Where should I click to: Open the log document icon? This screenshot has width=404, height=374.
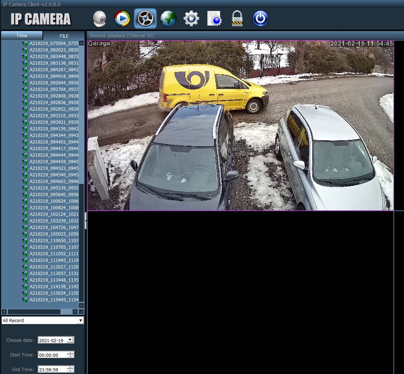(x=214, y=19)
